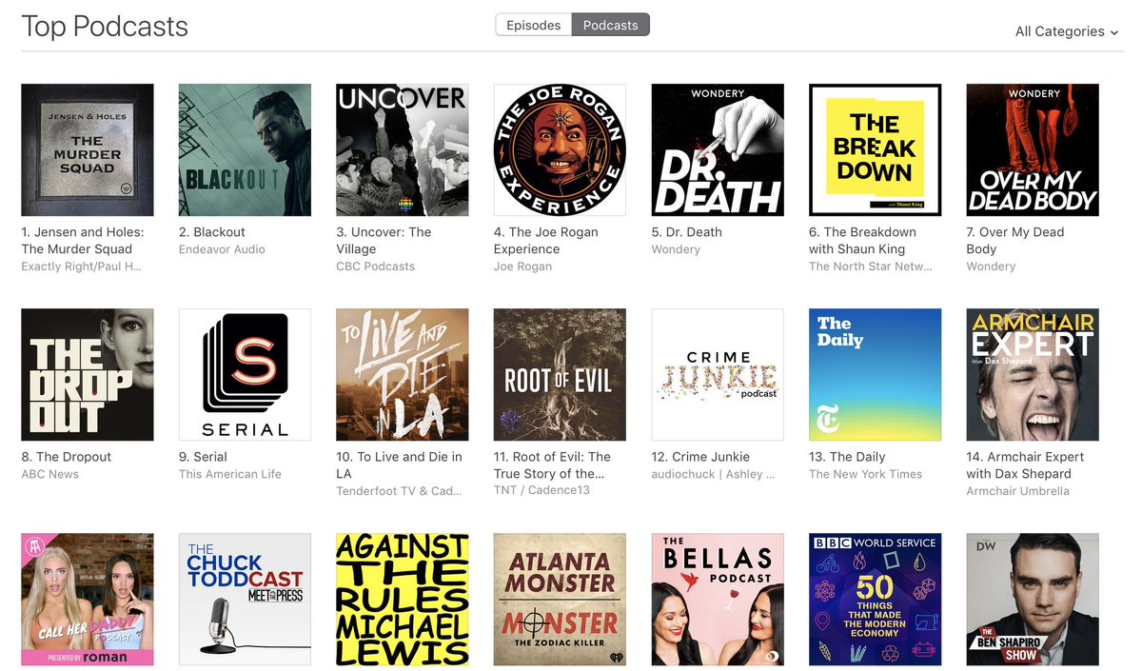Select the Root of Evil cover art
Screen dimensions: 1142x671
point(560,375)
